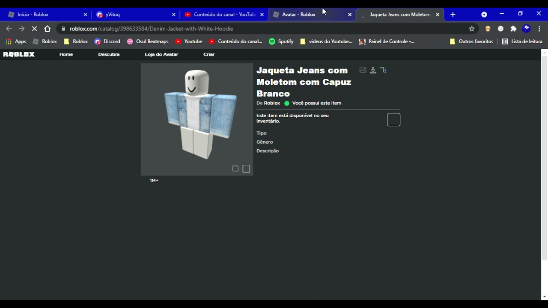Open the first Roblox bookmark with gray icon
This screenshot has width=548, height=308.
point(45,41)
